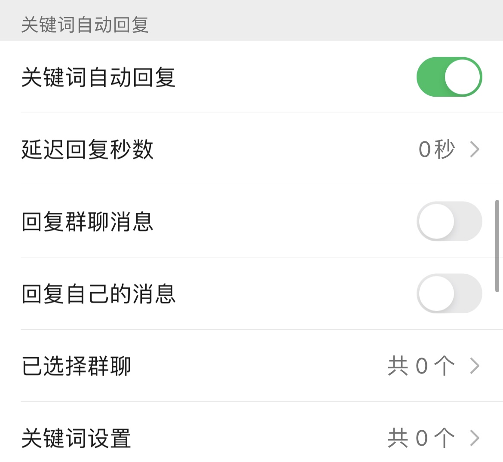Viewport: 503px width, 462px height.
Task: Click the vertical scrollbar on the right
Action: 497,246
